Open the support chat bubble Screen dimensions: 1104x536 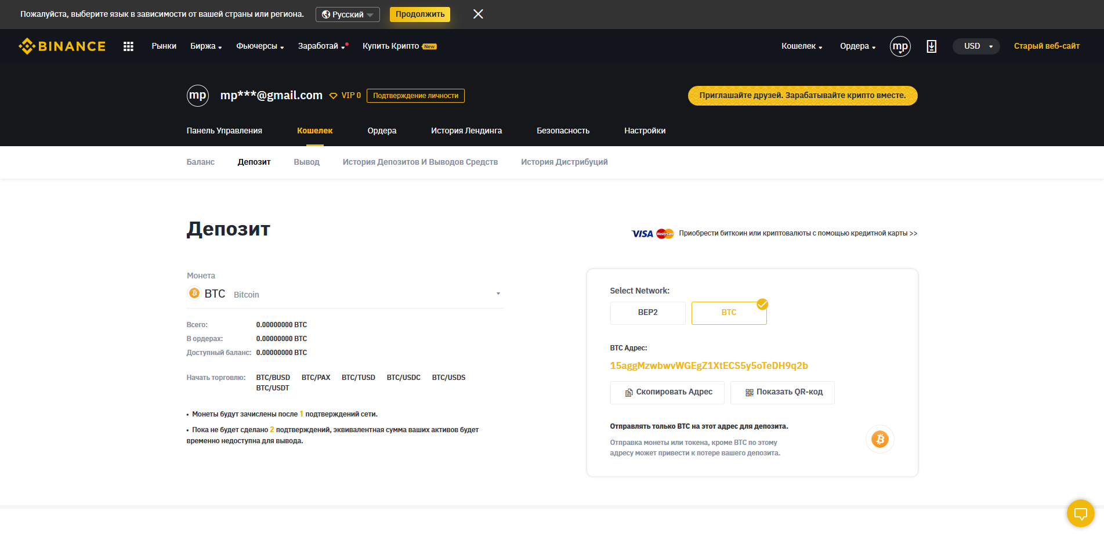coord(1080,513)
